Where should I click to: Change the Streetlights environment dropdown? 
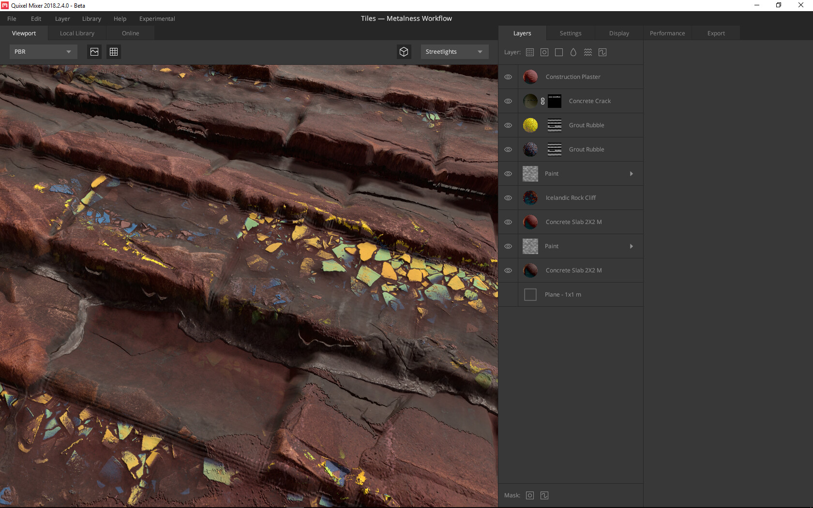coord(454,52)
